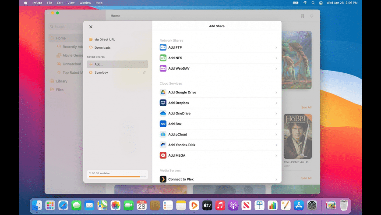Viewport: 381px width, 215px height.
Task: Click the 51.60 GB storage usage bar
Action: 117,176
